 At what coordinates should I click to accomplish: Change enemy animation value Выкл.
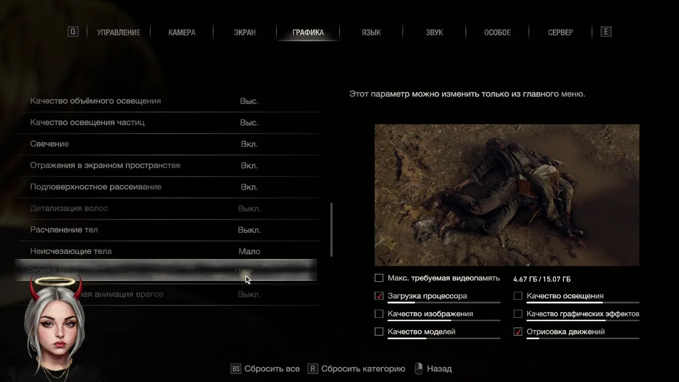click(x=249, y=294)
